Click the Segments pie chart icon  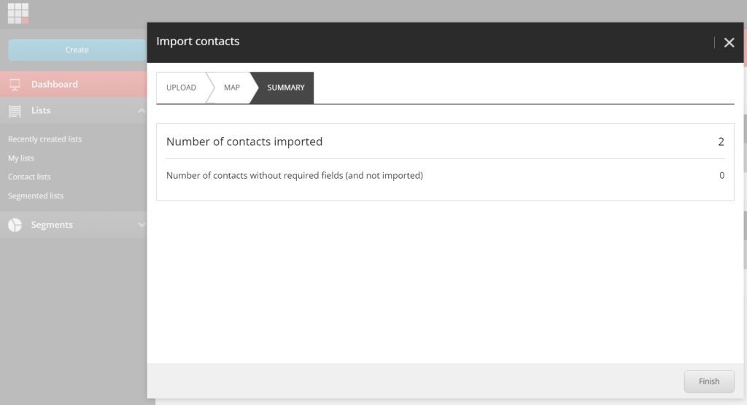[15, 225]
